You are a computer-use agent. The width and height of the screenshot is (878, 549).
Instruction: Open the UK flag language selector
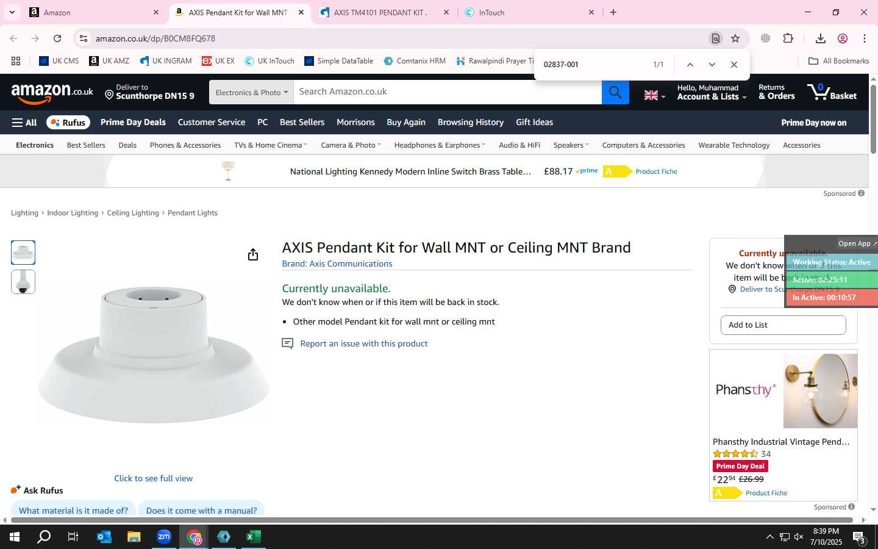[x=654, y=95]
